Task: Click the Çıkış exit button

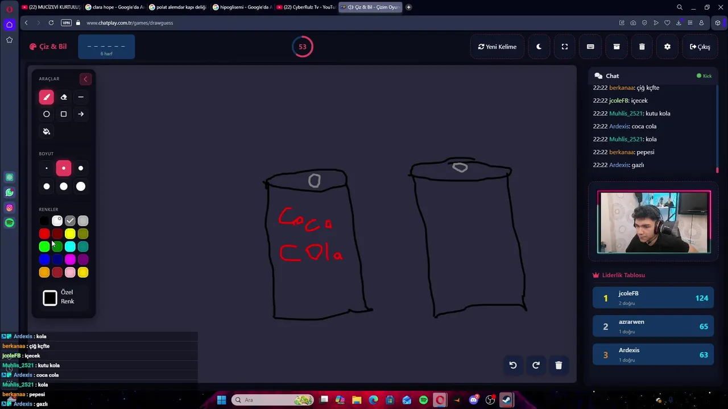Action: [700, 47]
